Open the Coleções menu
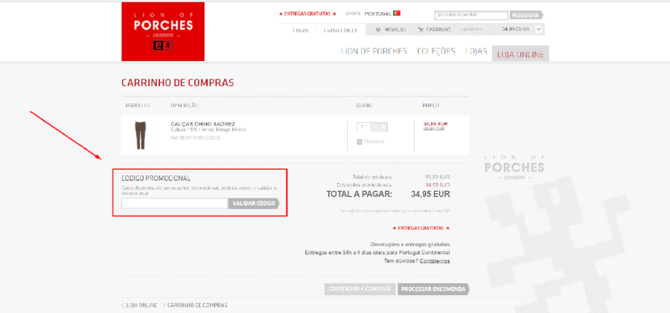Viewport: 670px width, 313px height. coord(436,51)
